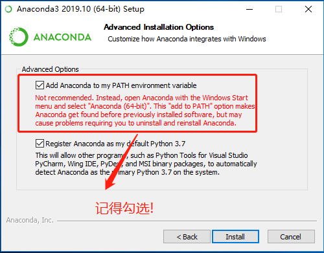Minimize the Anaconda3 Setup window
Image resolution: width=324 pixels, height=253 pixels.
249,9
